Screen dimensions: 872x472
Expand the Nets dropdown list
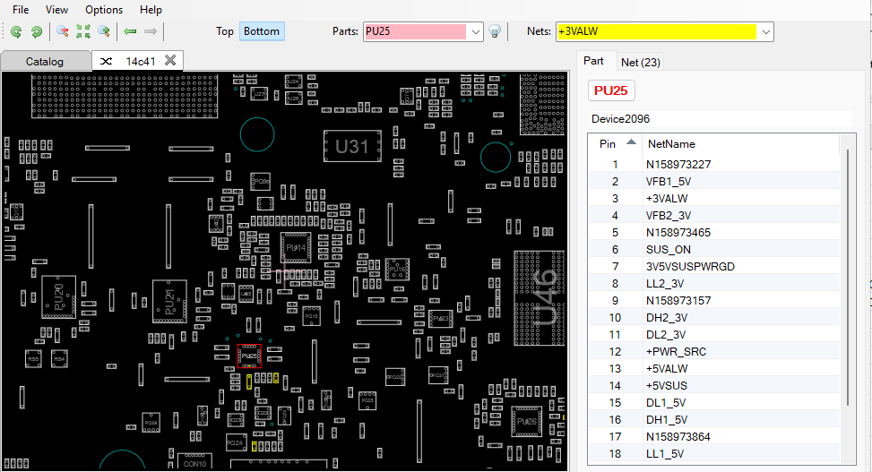765,31
